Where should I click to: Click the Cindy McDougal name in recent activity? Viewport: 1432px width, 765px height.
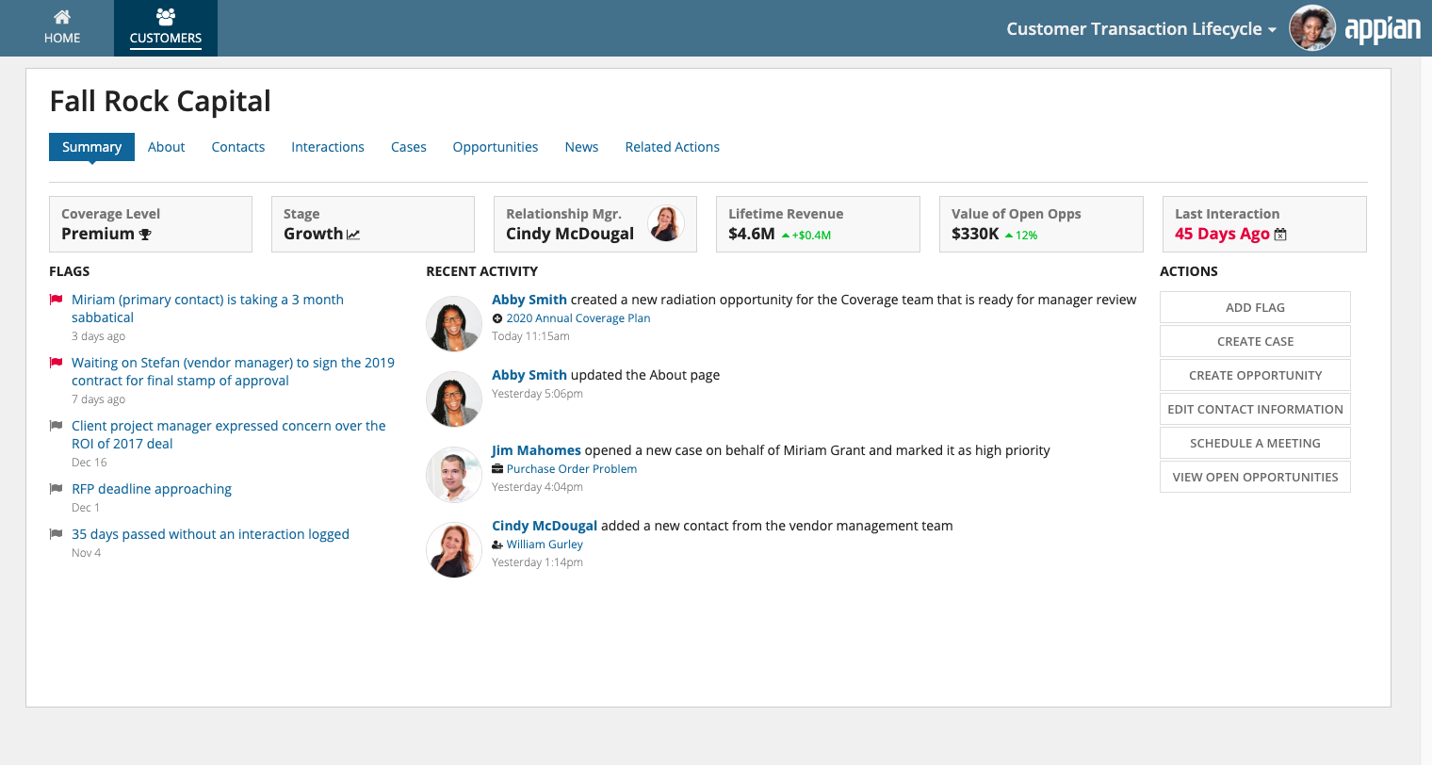[545, 526]
